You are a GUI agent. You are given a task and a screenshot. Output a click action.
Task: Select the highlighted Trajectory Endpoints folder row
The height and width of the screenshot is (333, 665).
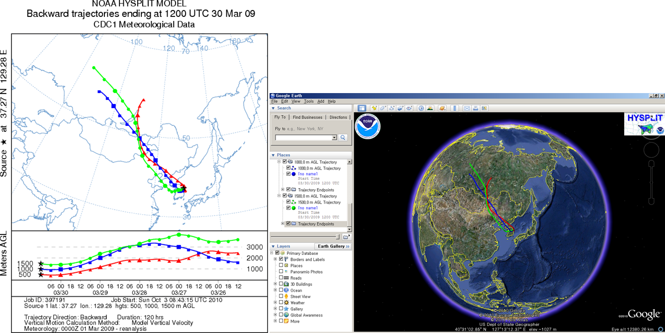315,224
